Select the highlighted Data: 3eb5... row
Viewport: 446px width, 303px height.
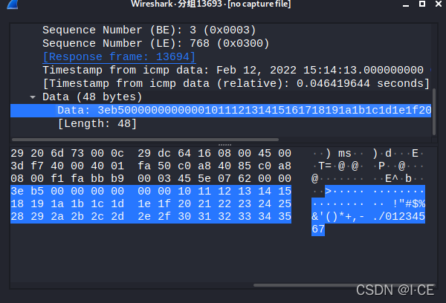[221, 111]
